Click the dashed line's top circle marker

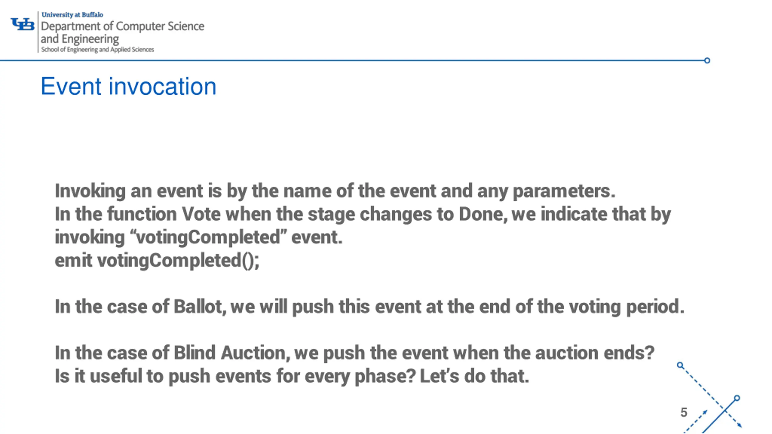pyautogui.click(x=680, y=365)
